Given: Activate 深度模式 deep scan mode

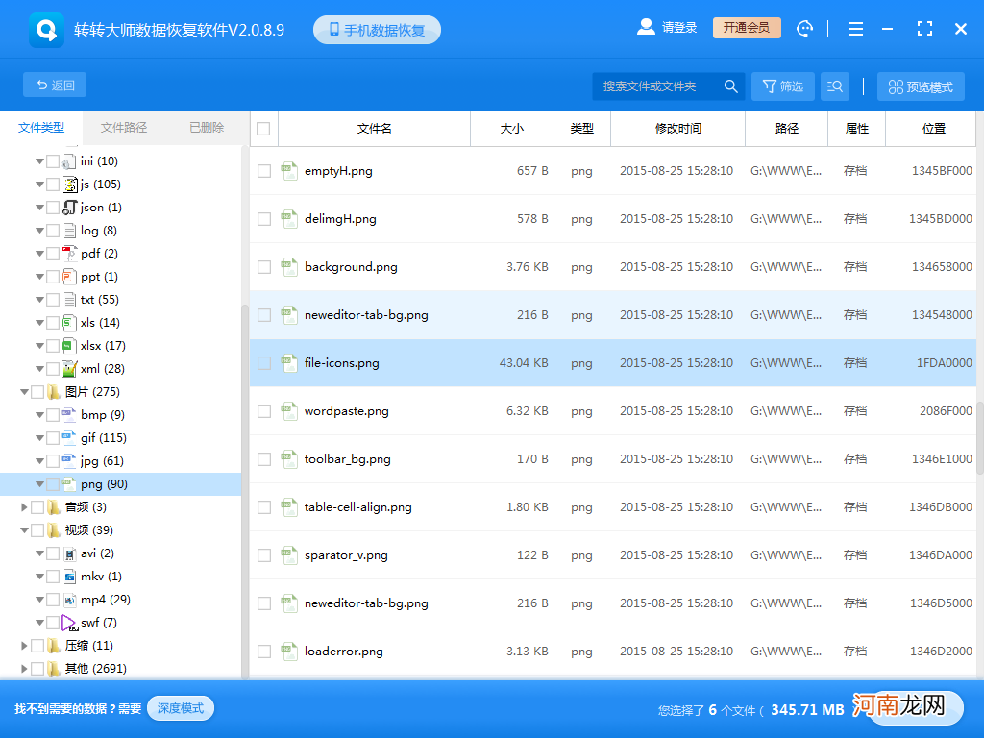Looking at the screenshot, I should pyautogui.click(x=180, y=705).
